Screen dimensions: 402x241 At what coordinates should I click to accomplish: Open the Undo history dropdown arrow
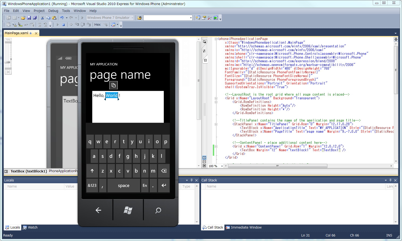[66, 18]
